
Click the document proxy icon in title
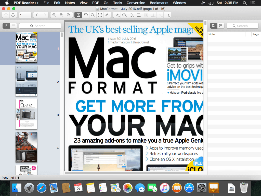click(x=97, y=9)
